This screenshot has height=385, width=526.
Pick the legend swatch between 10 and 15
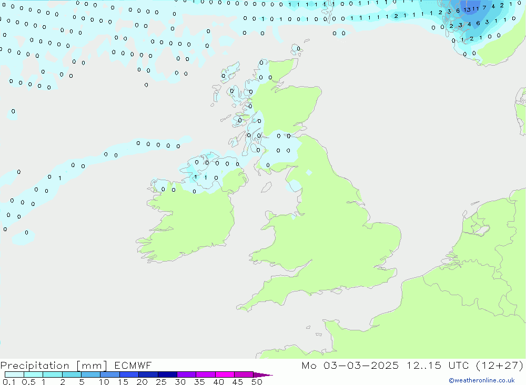point(110,374)
